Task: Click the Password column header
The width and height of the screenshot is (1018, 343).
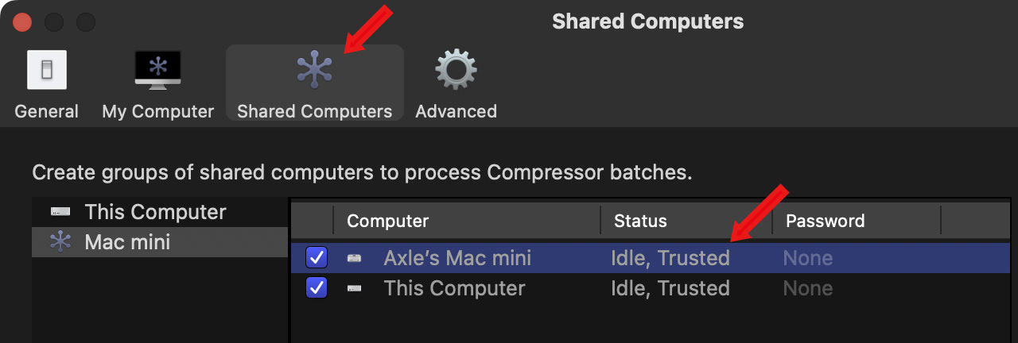Action: (x=825, y=221)
